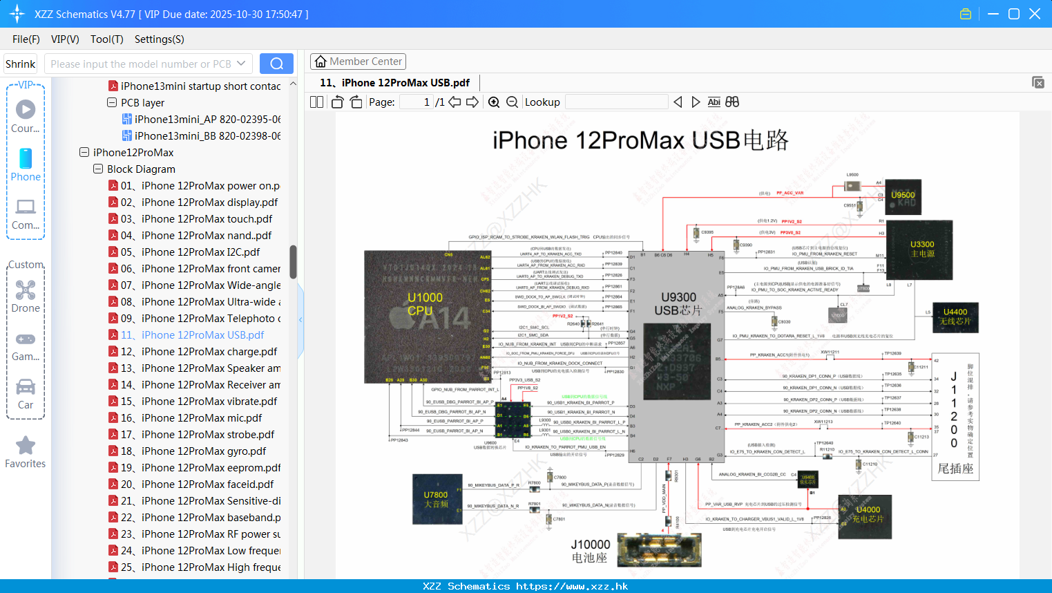Click the Lookup text field
Viewport: 1052px width, 593px height.
(x=617, y=102)
